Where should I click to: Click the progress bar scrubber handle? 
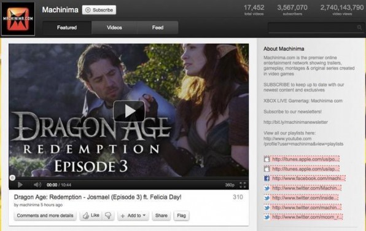tap(12, 178)
